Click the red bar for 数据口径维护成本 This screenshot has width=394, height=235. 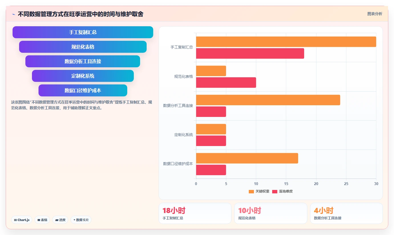point(211,170)
